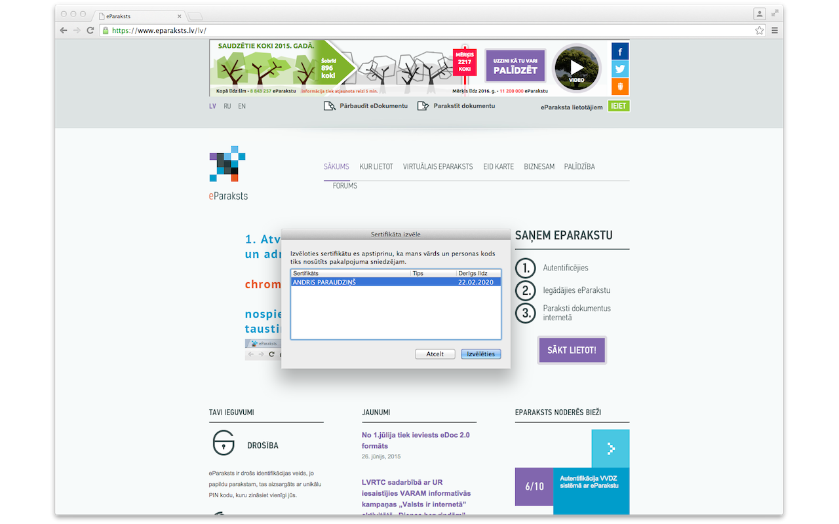The height and width of the screenshot is (524, 839).
Task: Bookmark the page via the star icon
Action: point(758,29)
